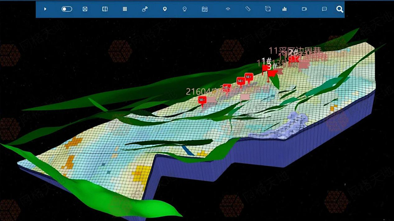This screenshot has height=221, width=394.
Task: Click the 3D box model icon
Action: point(268,9)
